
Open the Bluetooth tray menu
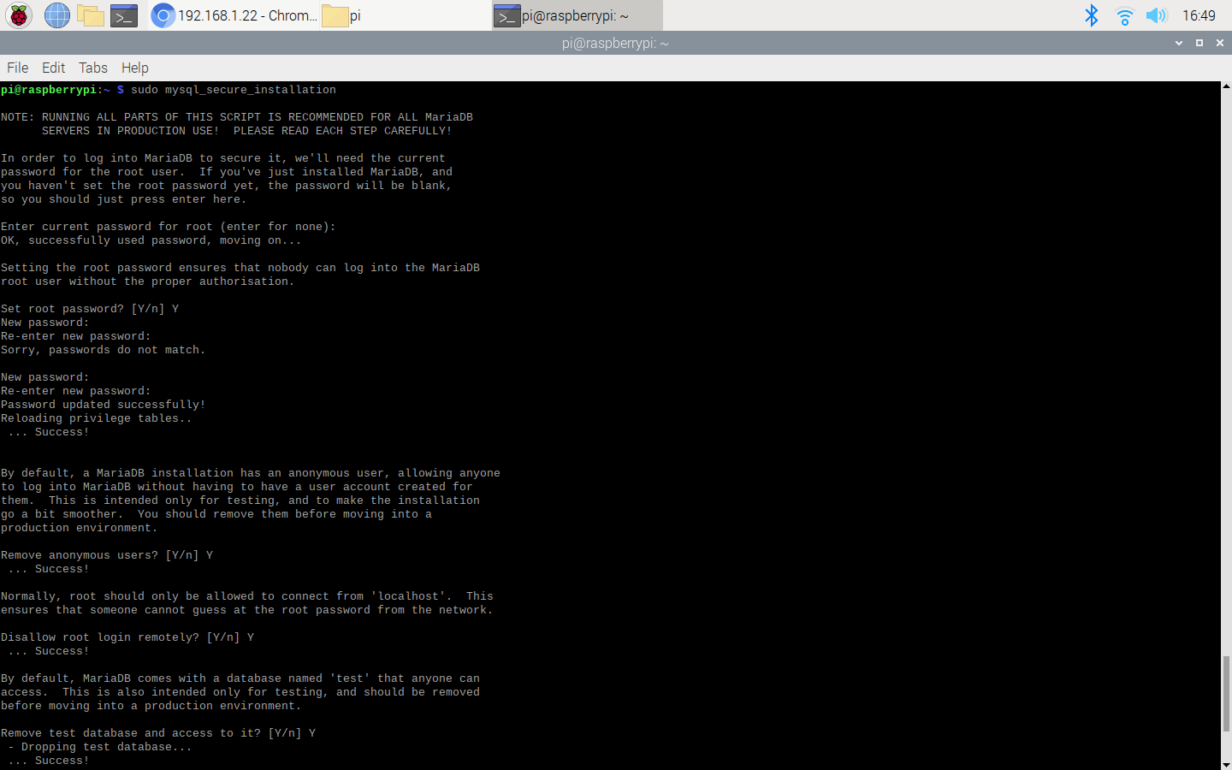tap(1092, 15)
